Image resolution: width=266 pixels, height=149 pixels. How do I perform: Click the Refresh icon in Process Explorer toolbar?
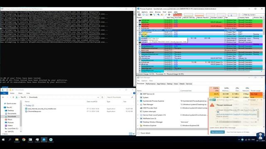pos(143,15)
